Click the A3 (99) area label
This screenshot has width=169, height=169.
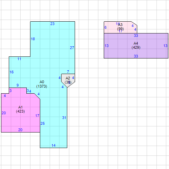[120, 27]
